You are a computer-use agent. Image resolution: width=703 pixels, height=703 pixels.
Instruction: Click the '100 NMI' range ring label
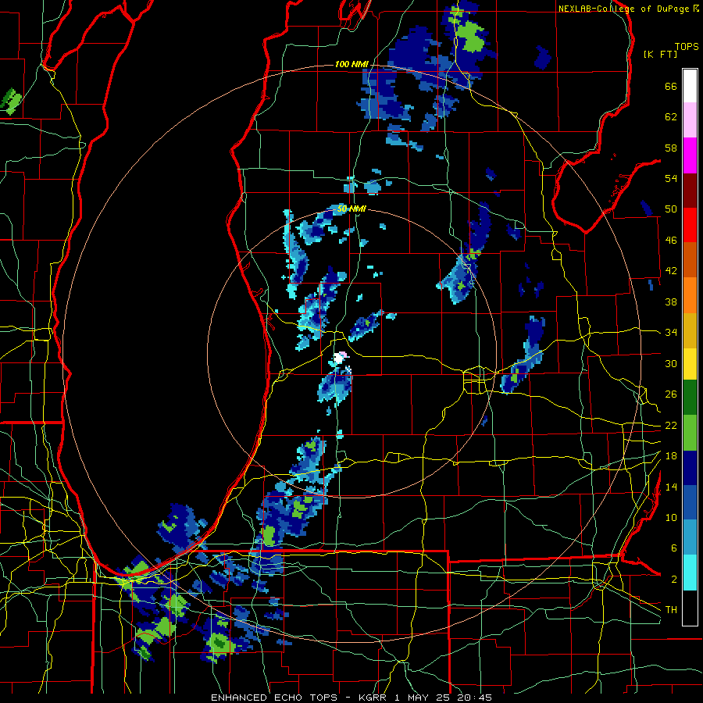click(x=351, y=65)
